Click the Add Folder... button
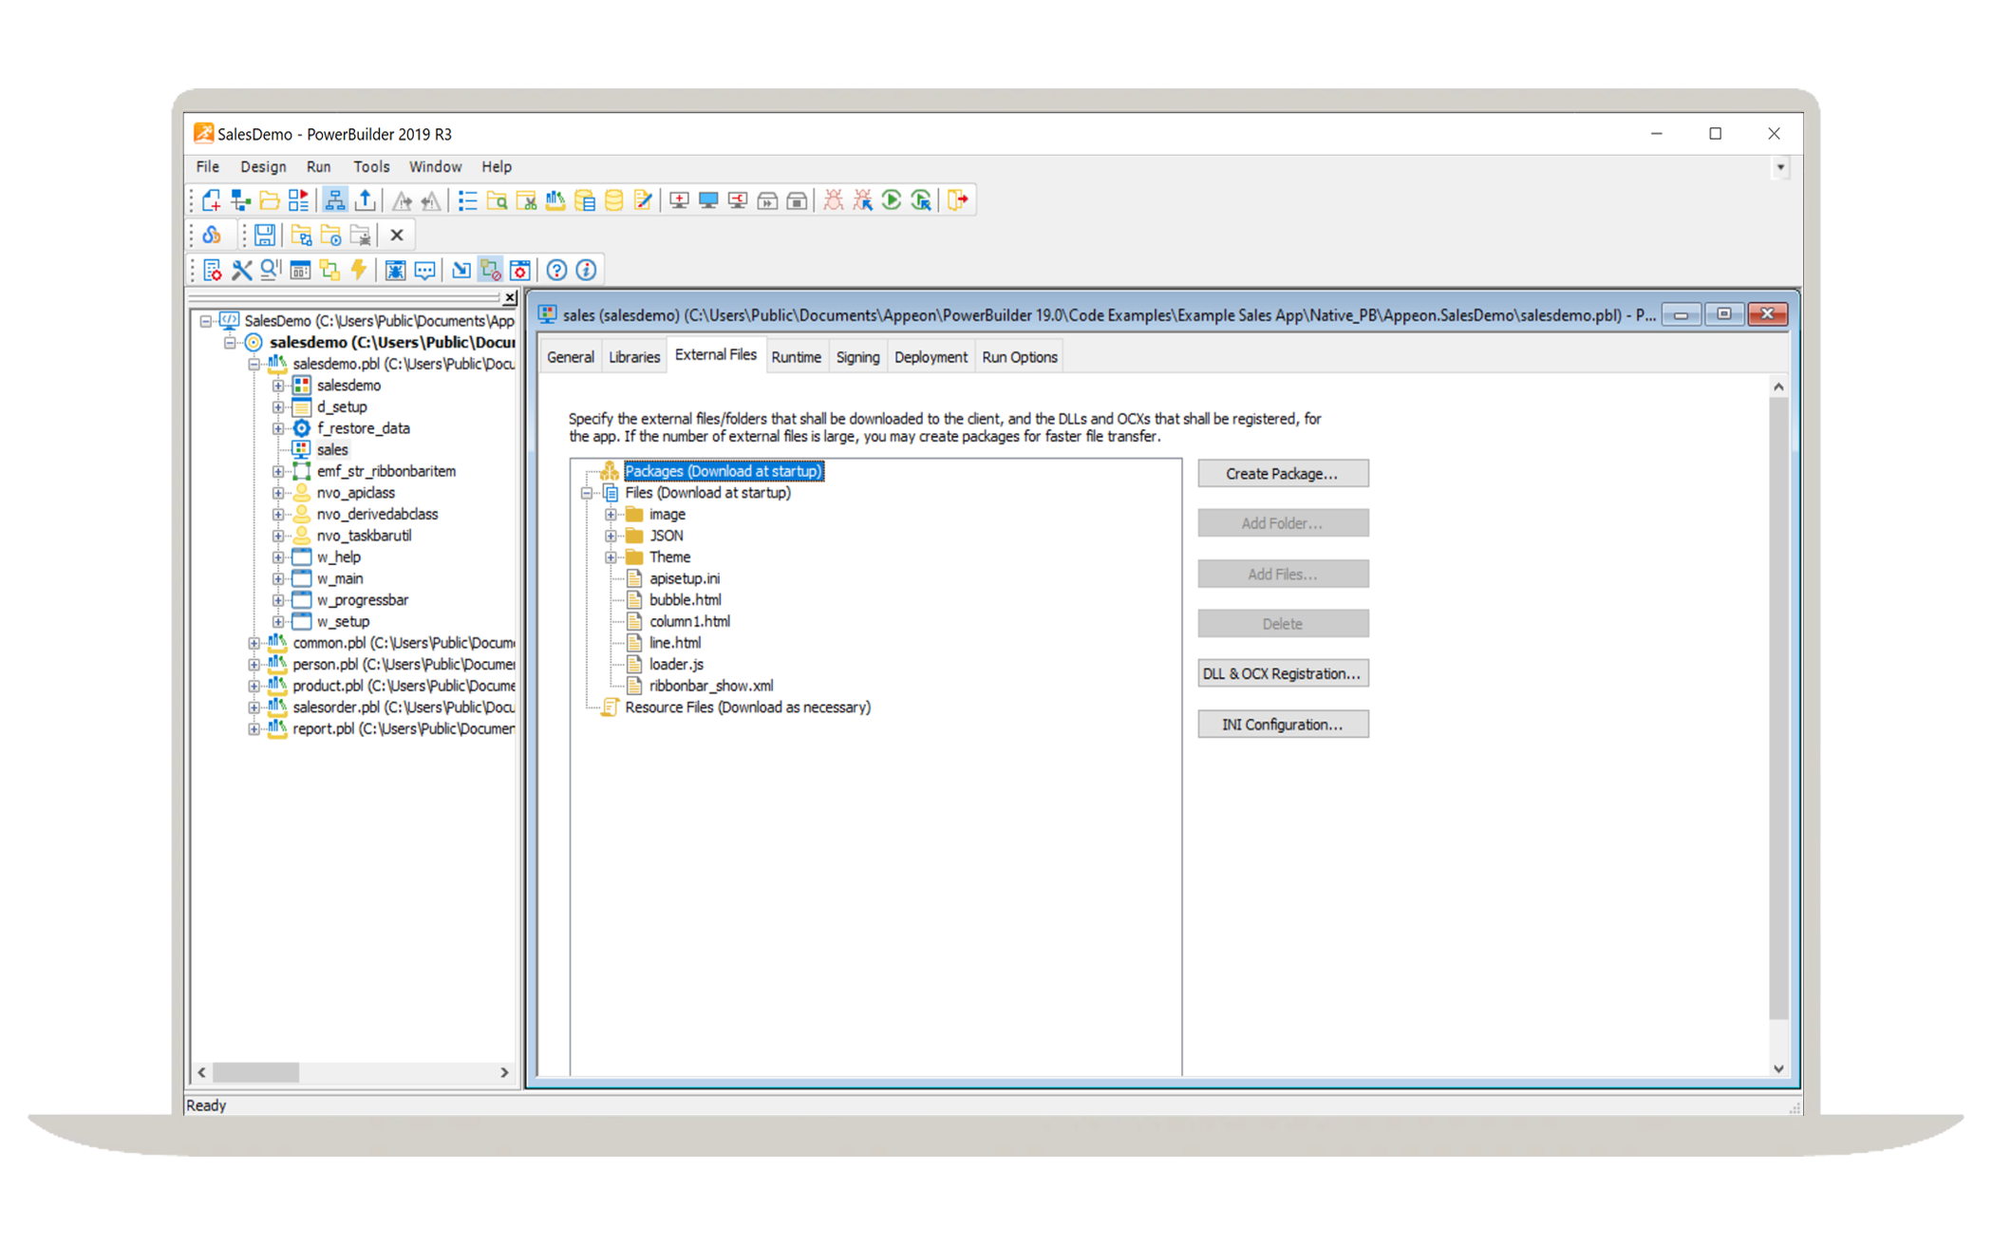This screenshot has width=1993, height=1246. pos(1283,523)
